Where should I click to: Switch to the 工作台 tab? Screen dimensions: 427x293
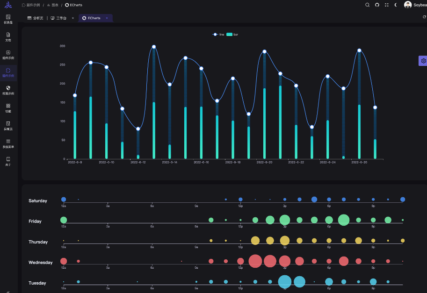pos(58,18)
